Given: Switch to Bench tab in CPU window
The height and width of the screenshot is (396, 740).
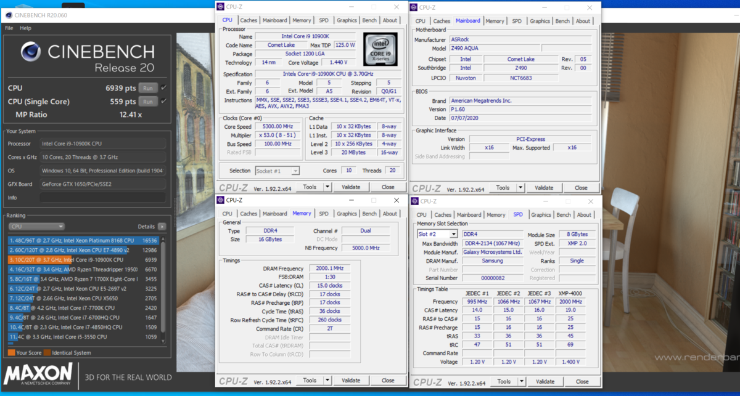Looking at the screenshot, I should point(369,20).
